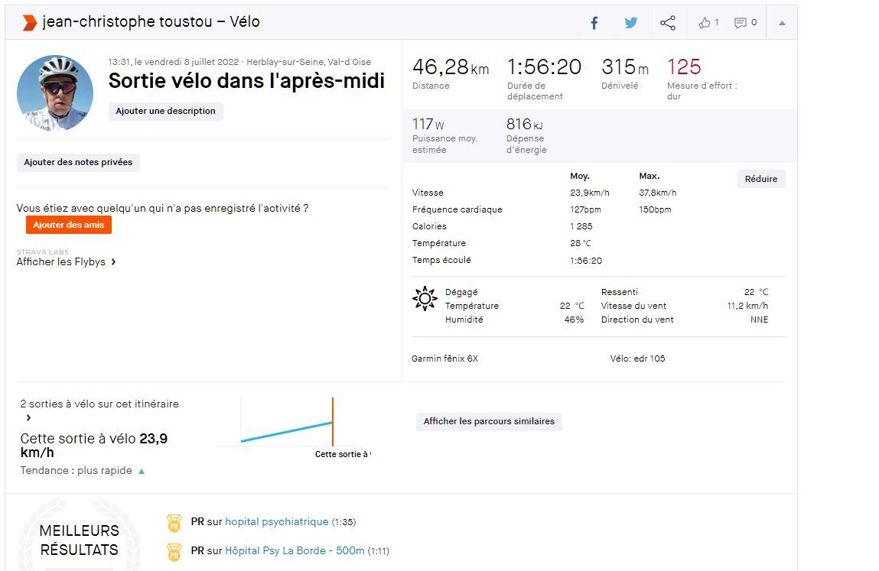This screenshot has width=879, height=571.
Task: Click average heart rate 127bpm
Action: point(585,209)
